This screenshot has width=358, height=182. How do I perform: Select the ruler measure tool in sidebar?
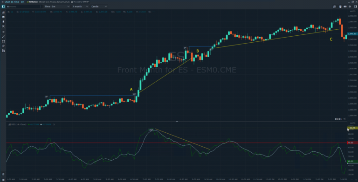click(3, 46)
